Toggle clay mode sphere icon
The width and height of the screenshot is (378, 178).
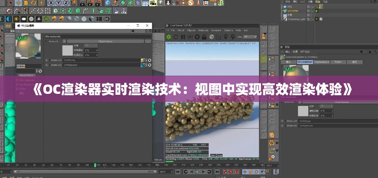[211, 37]
